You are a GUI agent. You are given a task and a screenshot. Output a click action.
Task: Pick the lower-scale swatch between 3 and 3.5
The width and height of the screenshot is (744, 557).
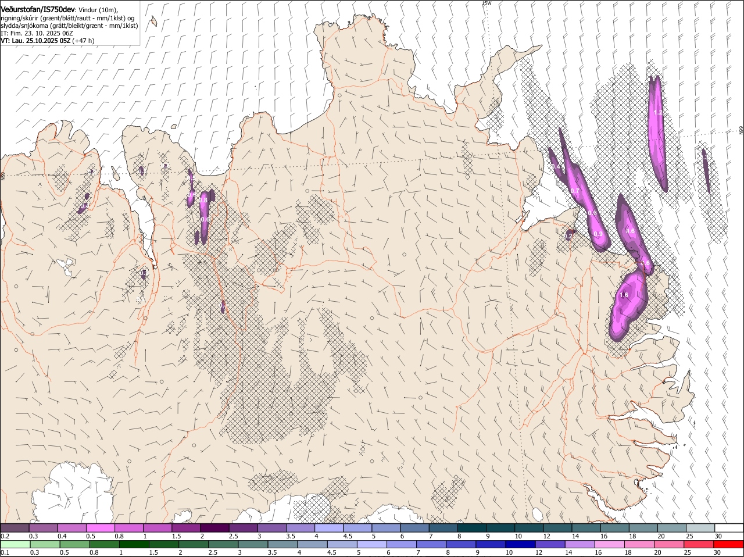[253, 544]
